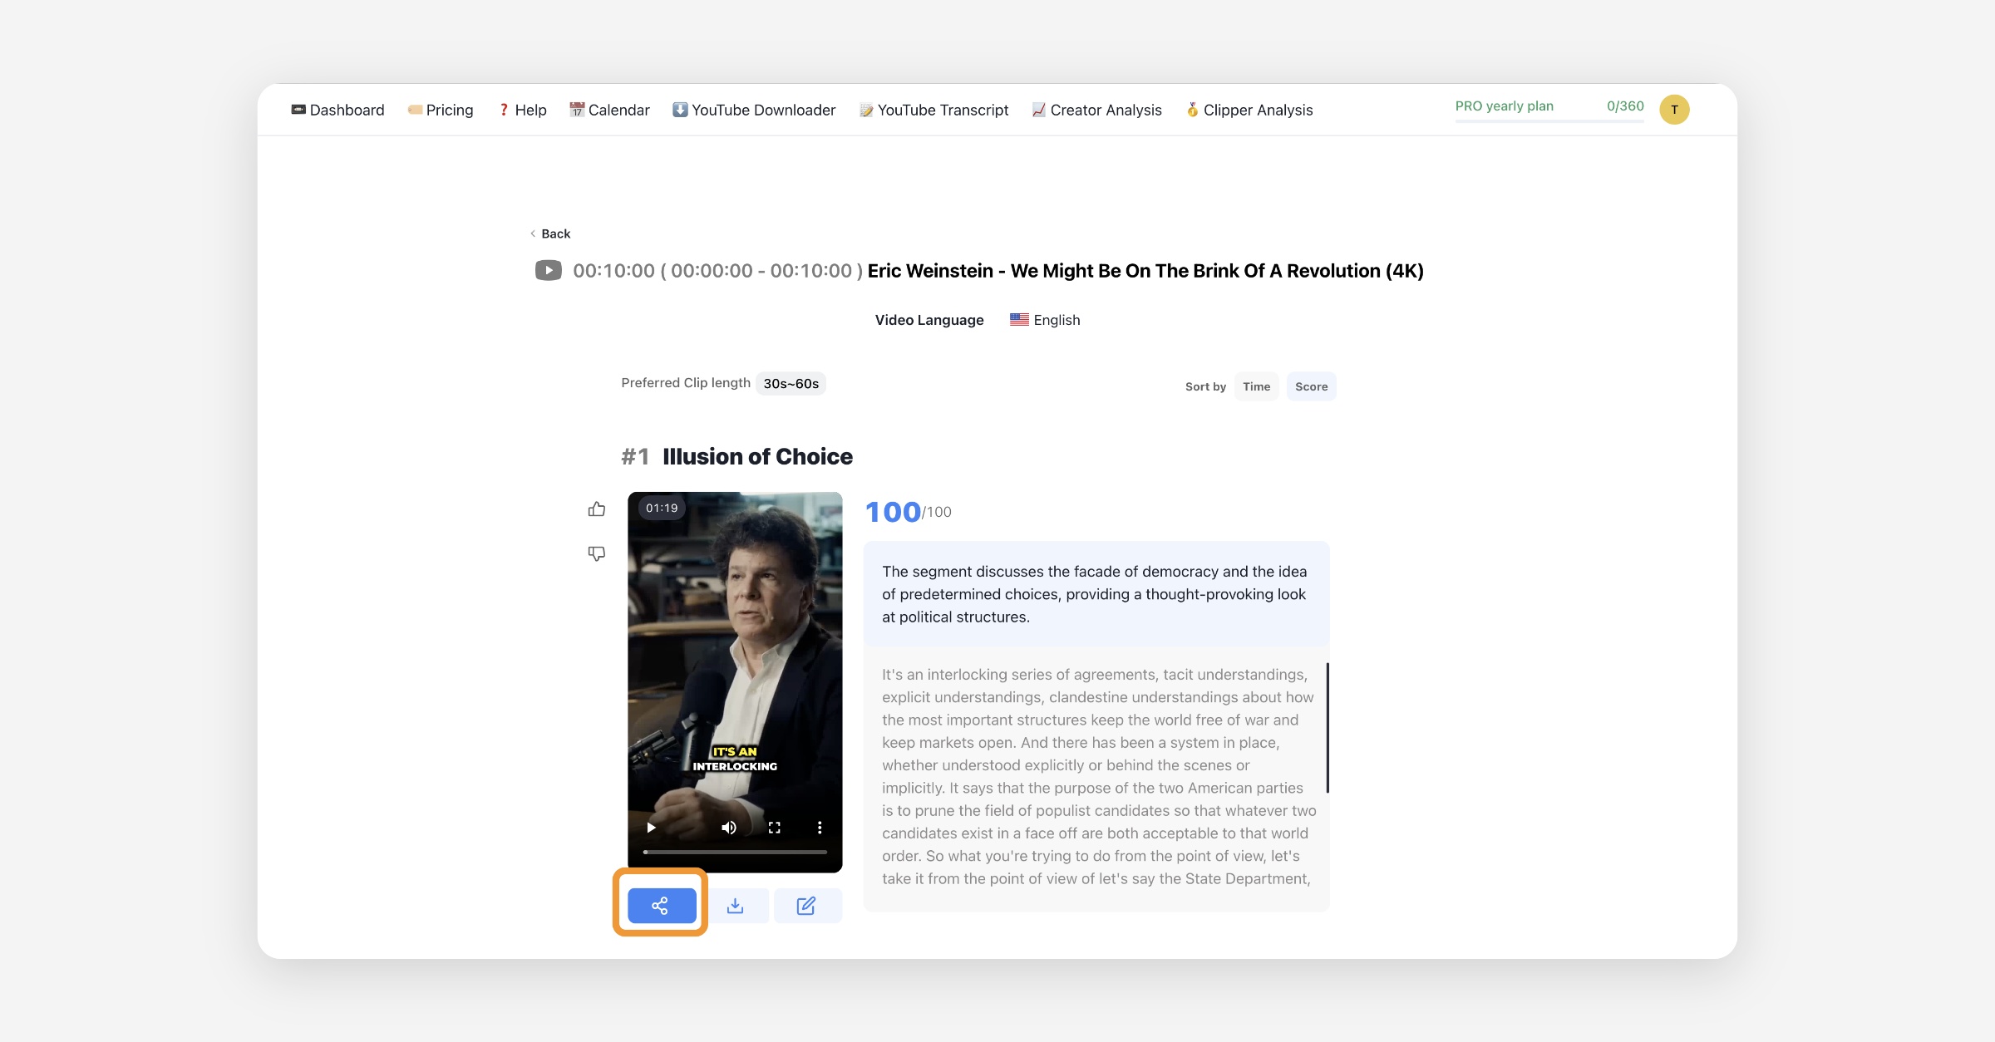Click the transcript panel scrollbar
Screen dimensions: 1995x1042
(1327, 727)
